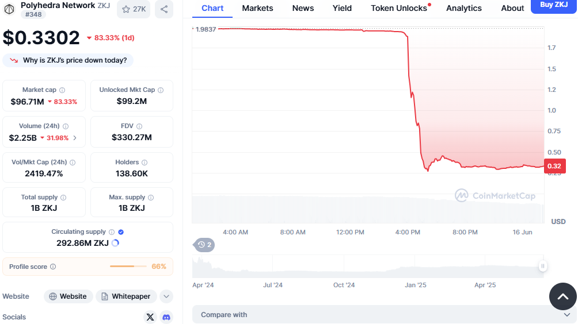This screenshot has width=578, height=324.
Task: Click the Profile score progress bar
Action: (x=128, y=266)
